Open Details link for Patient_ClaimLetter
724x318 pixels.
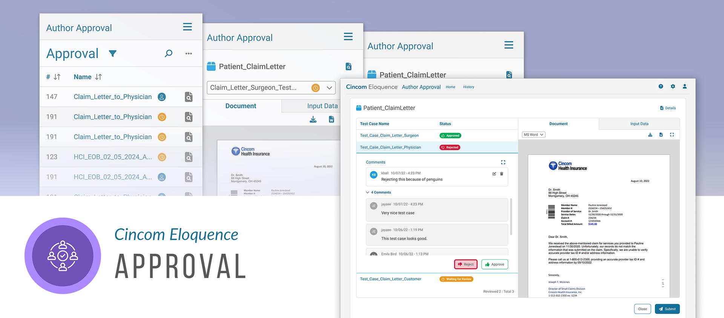point(668,108)
